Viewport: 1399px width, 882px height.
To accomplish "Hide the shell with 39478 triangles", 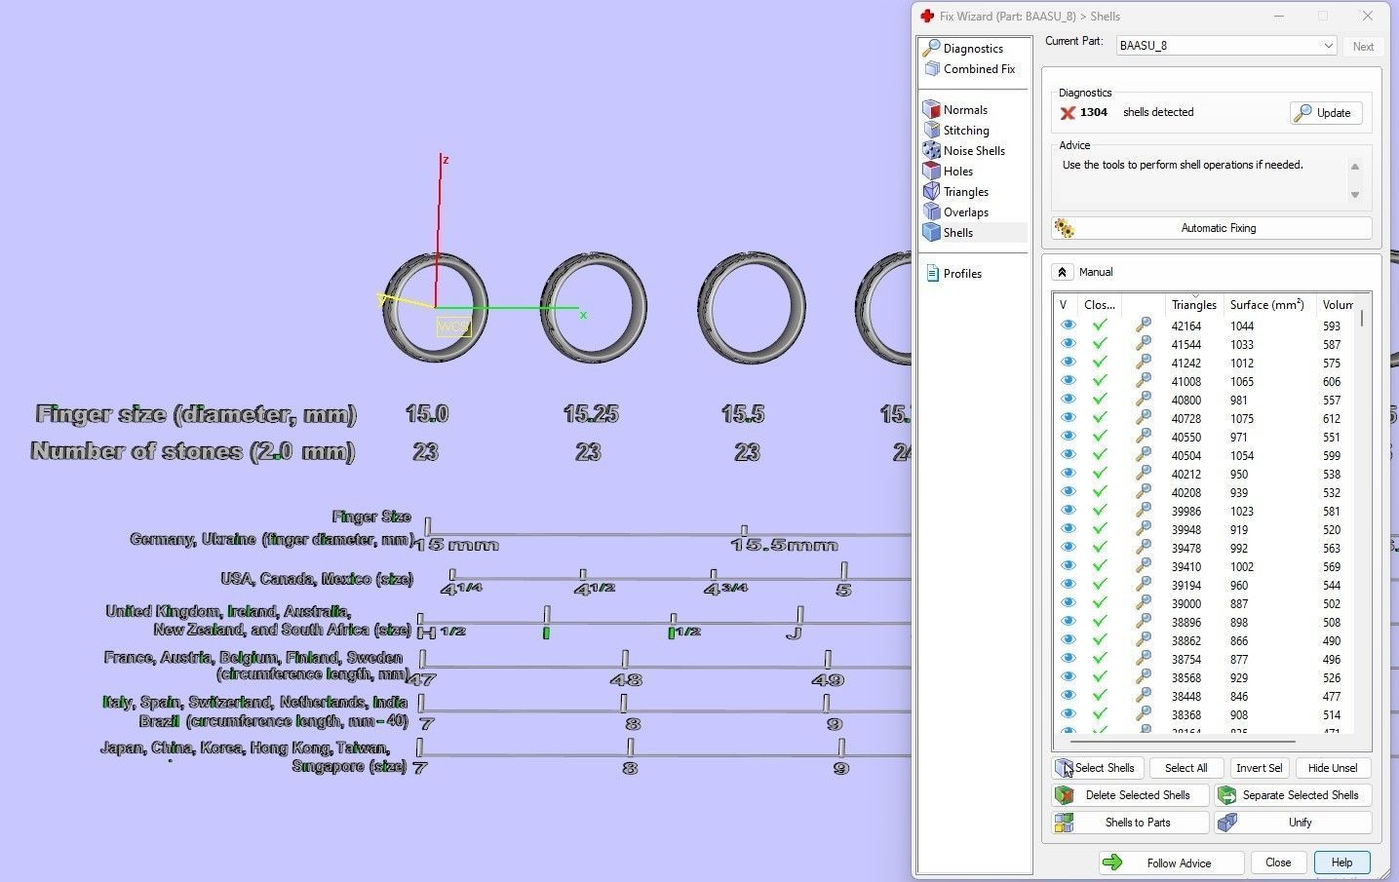I will pos(1069,548).
